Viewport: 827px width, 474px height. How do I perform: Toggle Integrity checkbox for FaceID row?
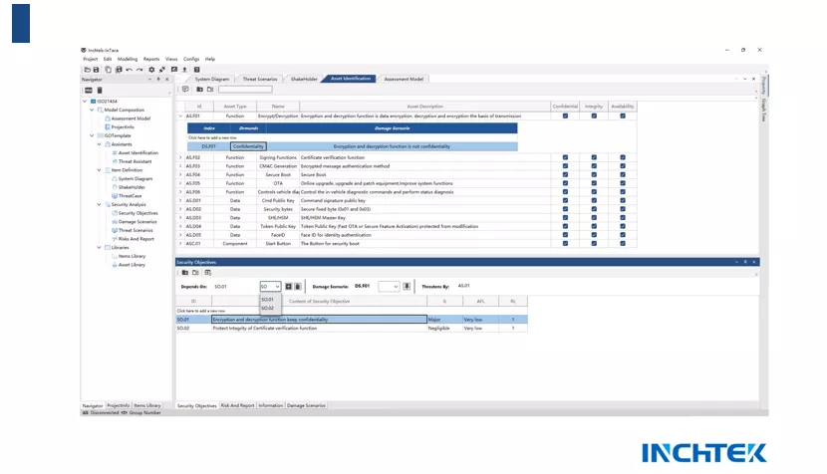[x=594, y=235]
